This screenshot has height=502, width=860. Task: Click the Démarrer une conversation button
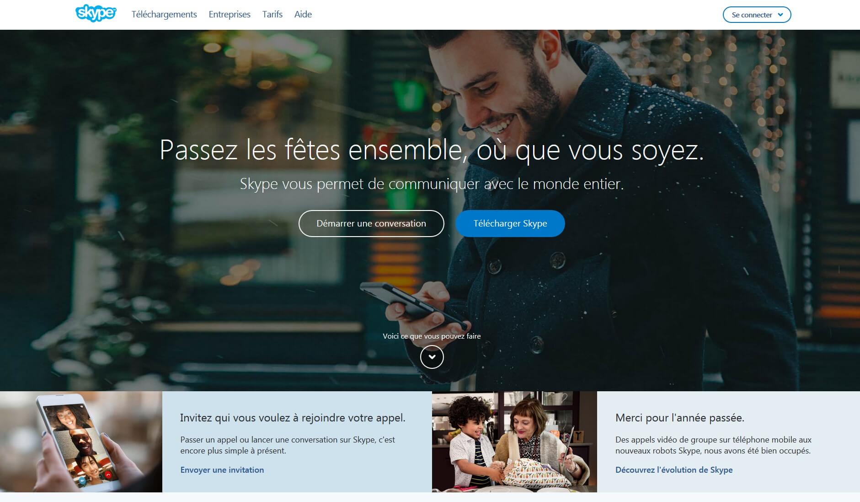point(371,223)
